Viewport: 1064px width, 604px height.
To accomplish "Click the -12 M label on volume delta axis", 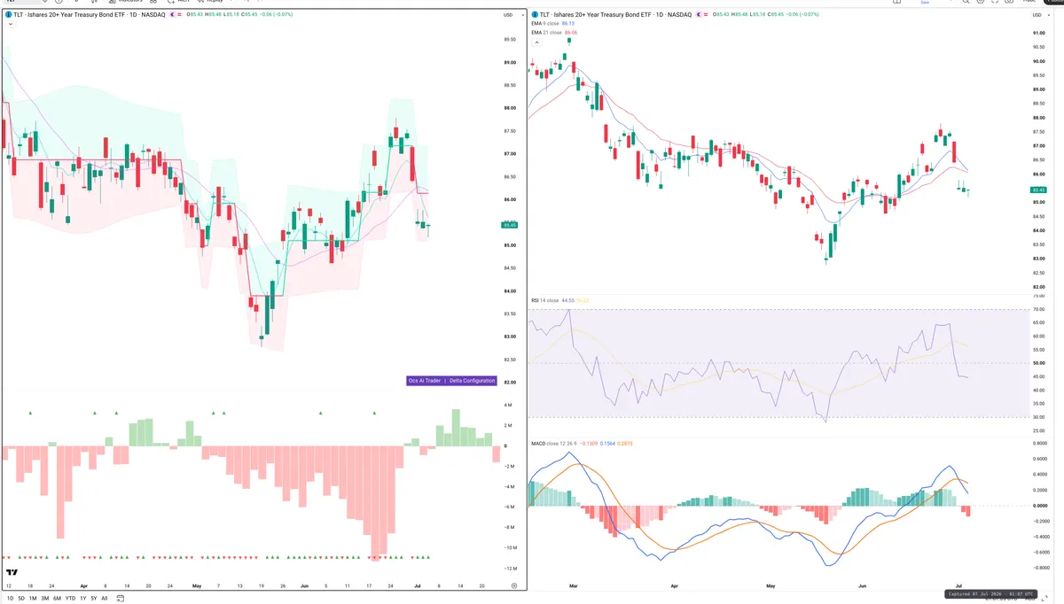I will [x=510, y=569].
